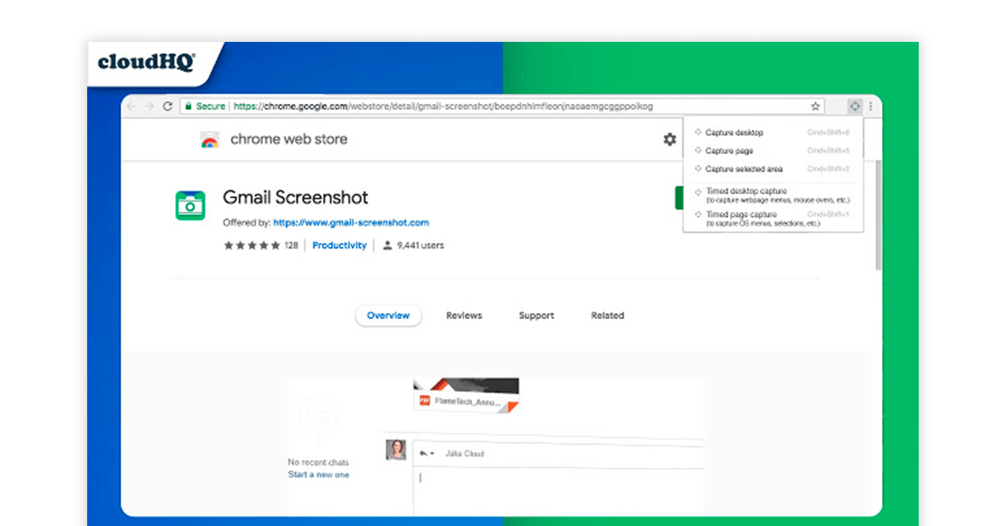Viewport: 1005px width, 526px height.
Task: Click the No recent chats text
Action: (x=318, y=462)
